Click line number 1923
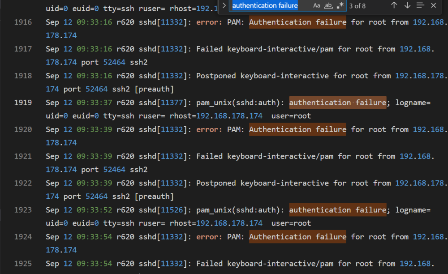The image size is (448, 274). tap(23, 210)
